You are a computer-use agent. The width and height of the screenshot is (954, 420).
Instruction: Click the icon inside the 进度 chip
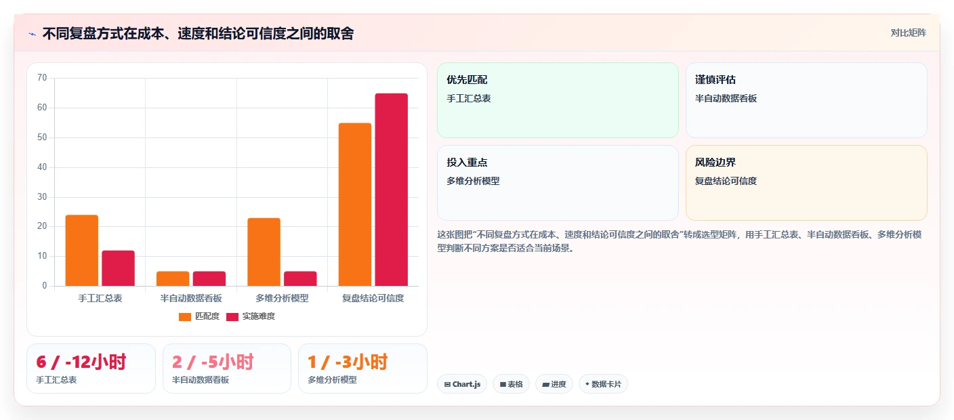point(546,385)
